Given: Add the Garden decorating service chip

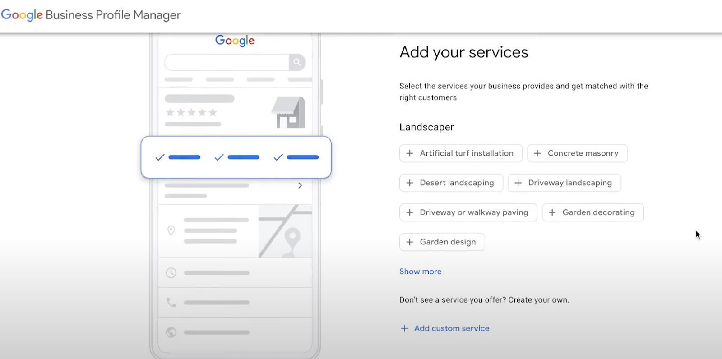Looking at the screenshot, I should point(593,212).
